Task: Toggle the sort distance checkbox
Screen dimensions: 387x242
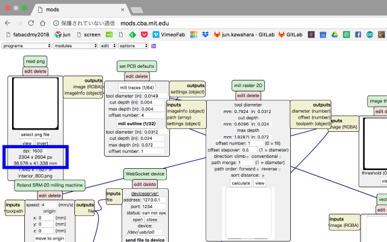Action: [263, 175]
